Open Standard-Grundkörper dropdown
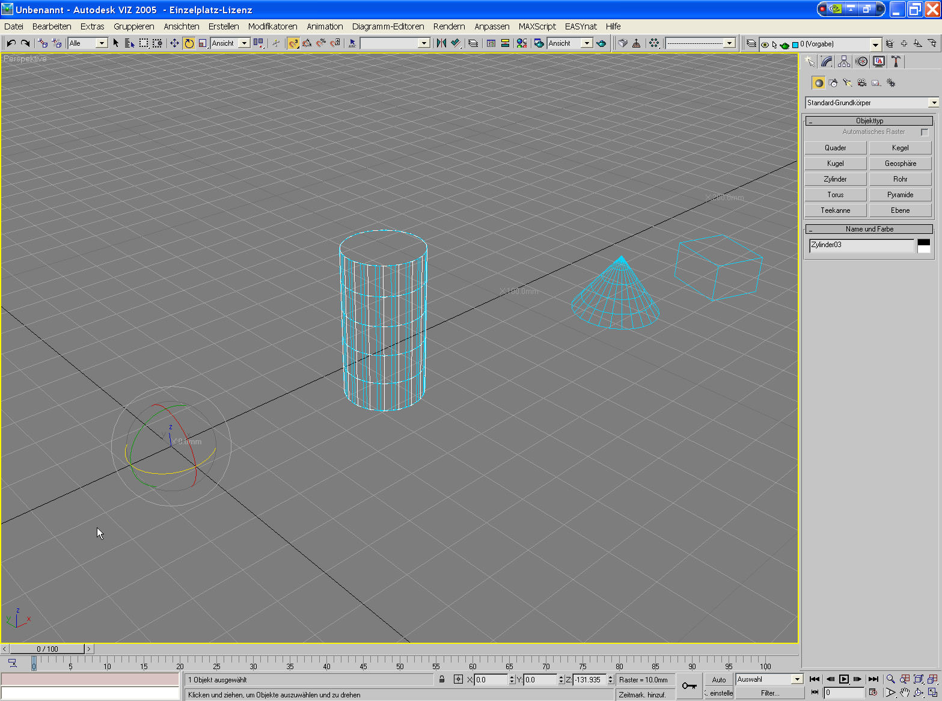This screenshot has width=942, height=701. 872,103
